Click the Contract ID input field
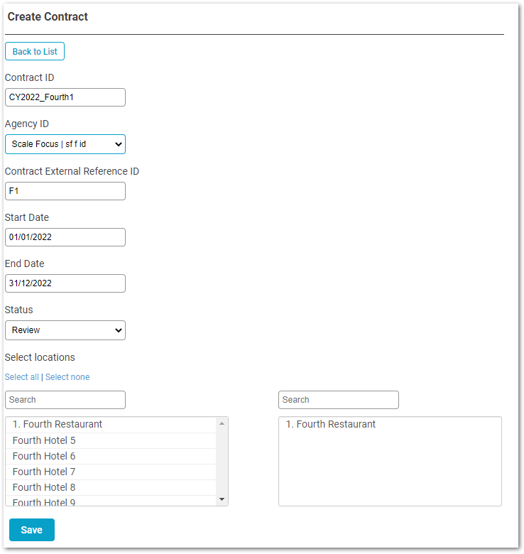Image resolution: width=524 pixels, height=554 pixels. pyautogui.click(x=65, y=97)
